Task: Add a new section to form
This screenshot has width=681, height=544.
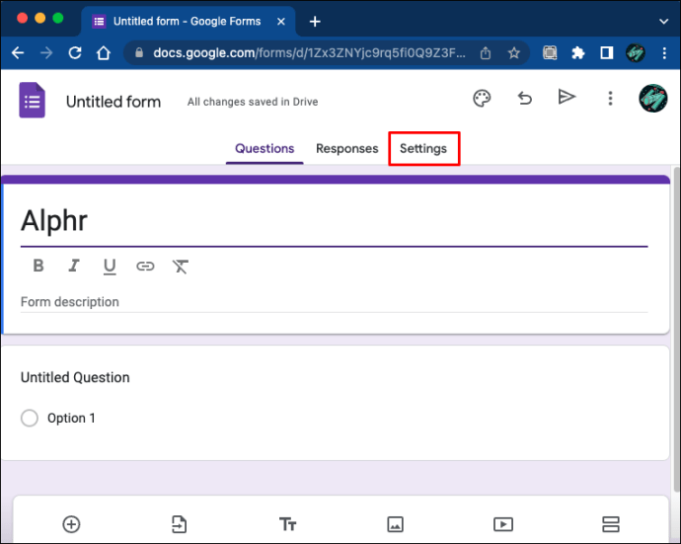Action: pos(610,524)
